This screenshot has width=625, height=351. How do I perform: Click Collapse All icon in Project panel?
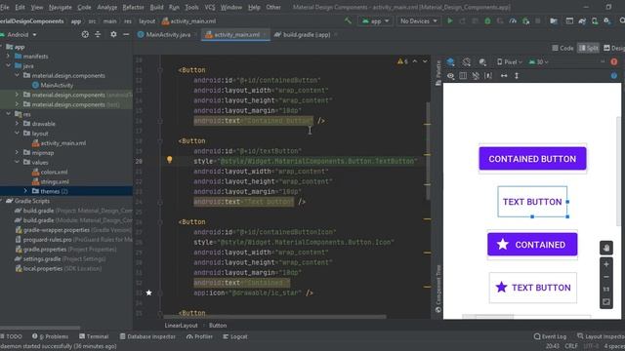[98, 35]
